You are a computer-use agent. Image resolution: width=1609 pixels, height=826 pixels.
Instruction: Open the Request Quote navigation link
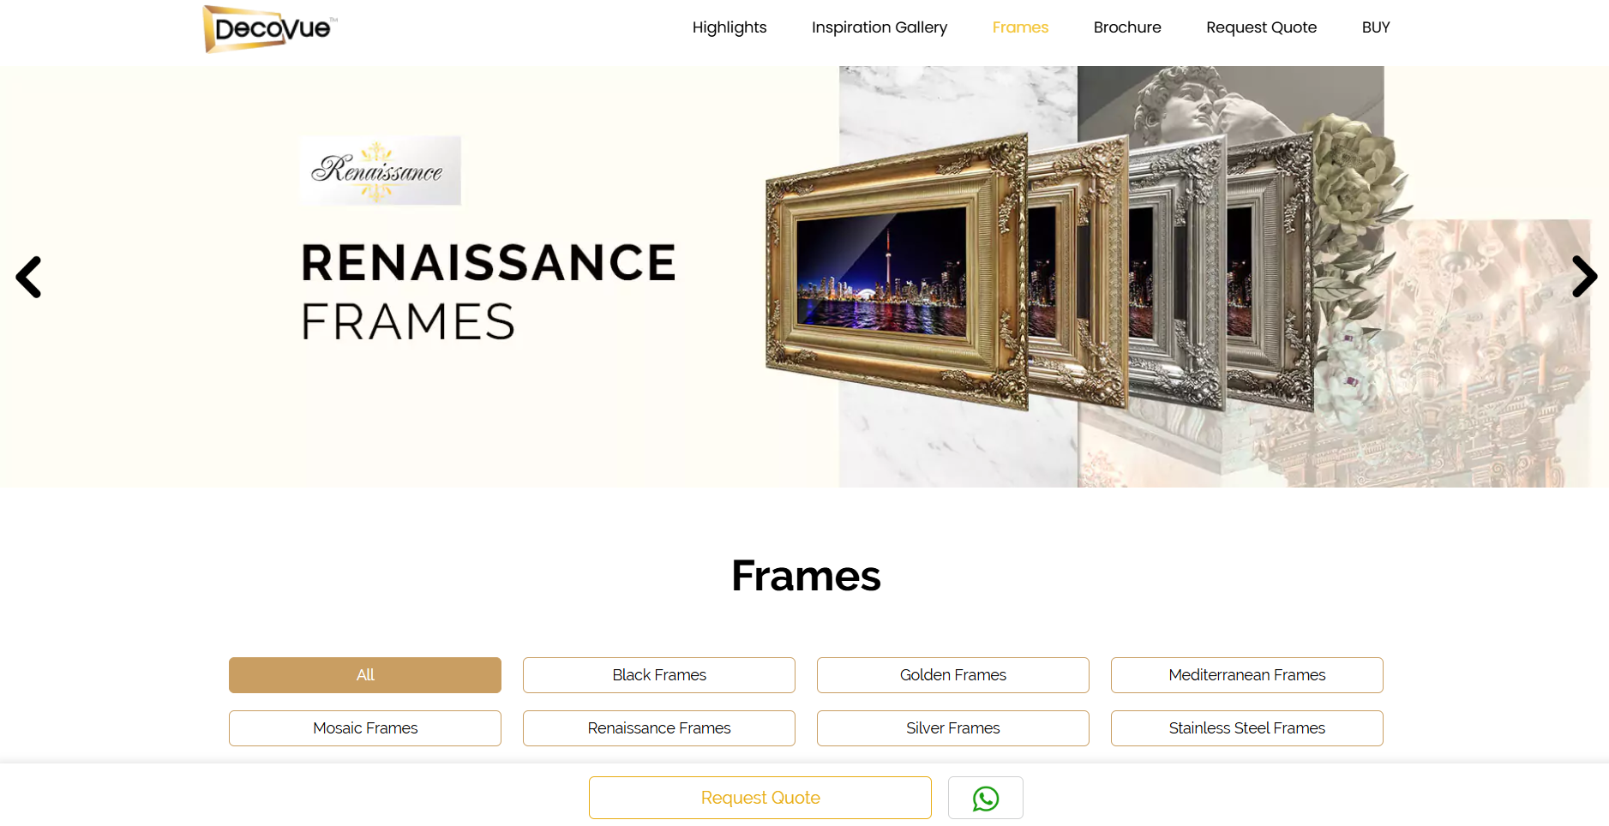point(1261,27)
